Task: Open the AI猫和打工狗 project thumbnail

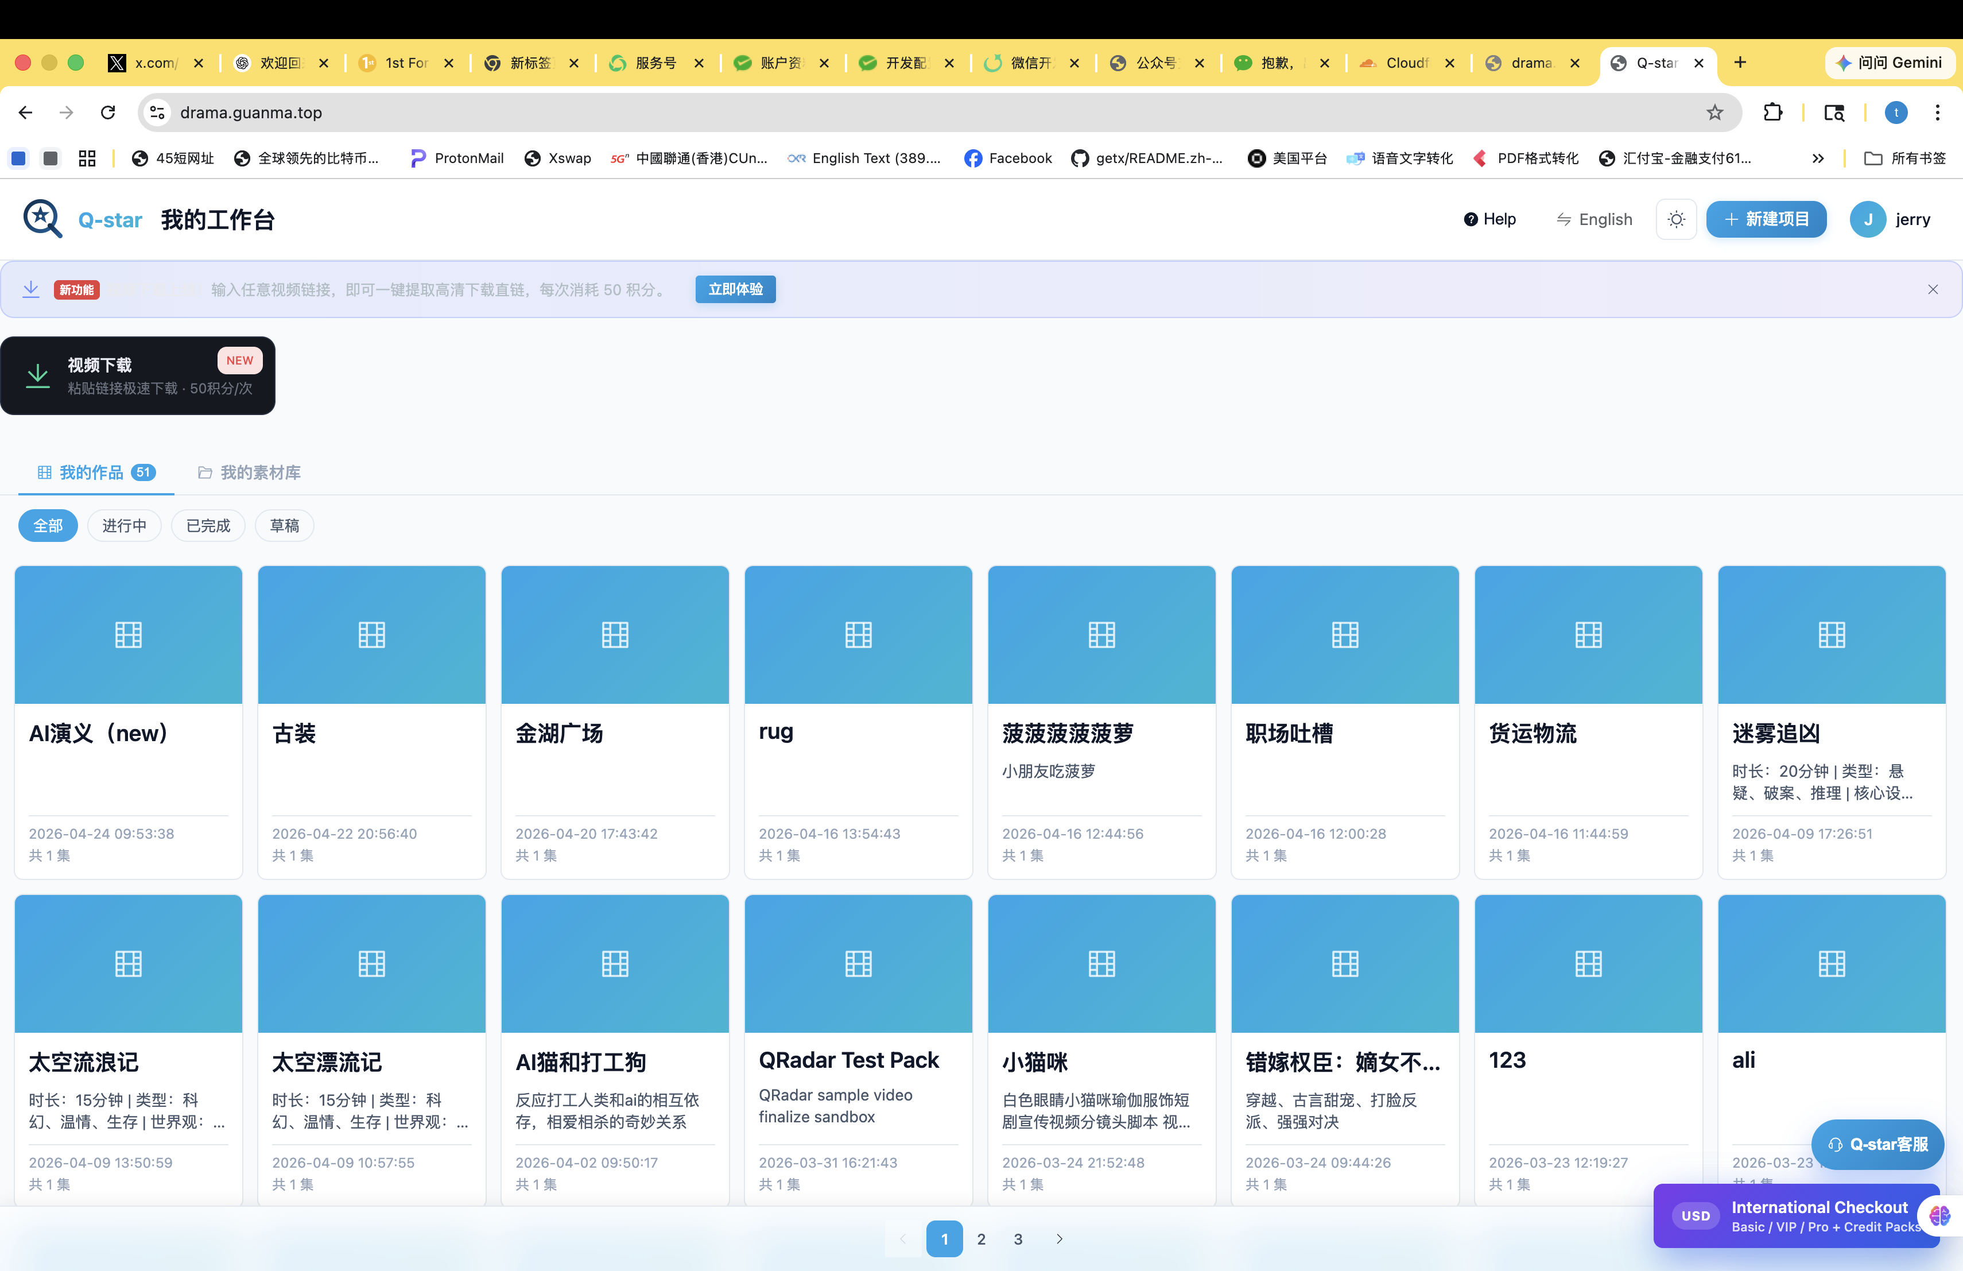Action: point(615,964)
